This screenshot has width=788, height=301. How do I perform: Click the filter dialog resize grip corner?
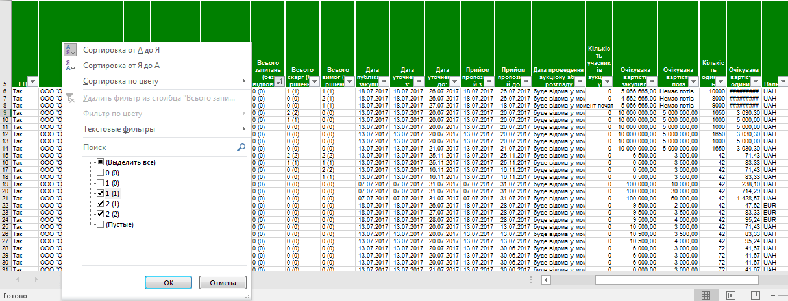pos(247,296)
